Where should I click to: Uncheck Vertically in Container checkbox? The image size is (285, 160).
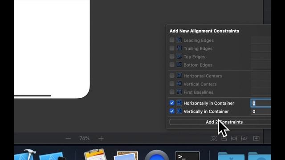pos(172,111)
